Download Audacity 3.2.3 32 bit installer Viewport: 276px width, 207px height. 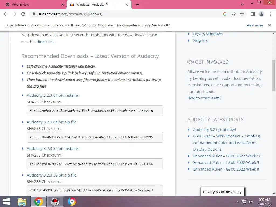click(53, 149)
